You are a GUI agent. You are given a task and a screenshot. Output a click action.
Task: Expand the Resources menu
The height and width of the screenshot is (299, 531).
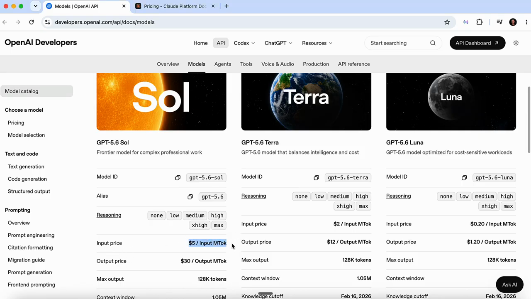pyautogui.click(x=317, y=43)
